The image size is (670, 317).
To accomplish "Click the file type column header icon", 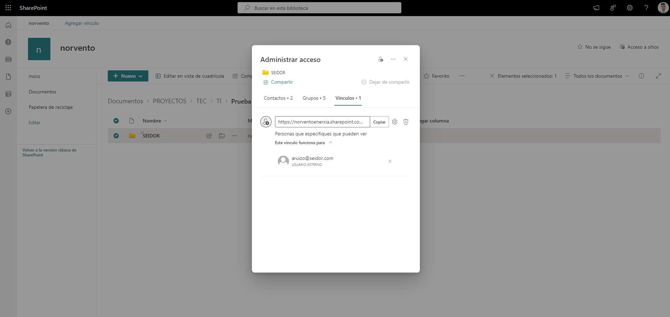I will (132, 121).
